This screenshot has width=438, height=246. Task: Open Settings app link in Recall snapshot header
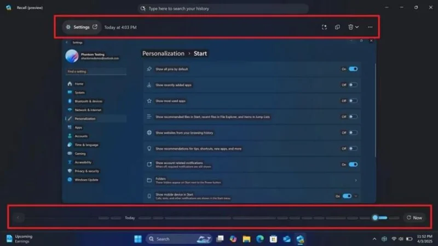tap(81, 27)
